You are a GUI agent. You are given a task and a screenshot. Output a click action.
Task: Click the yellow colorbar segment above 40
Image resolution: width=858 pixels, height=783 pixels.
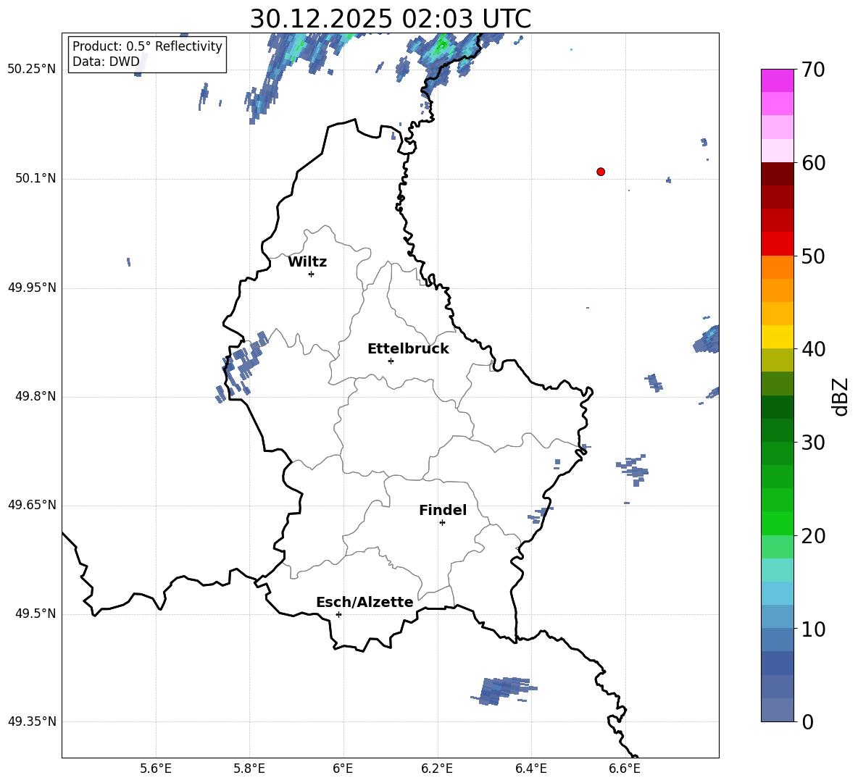777,337
